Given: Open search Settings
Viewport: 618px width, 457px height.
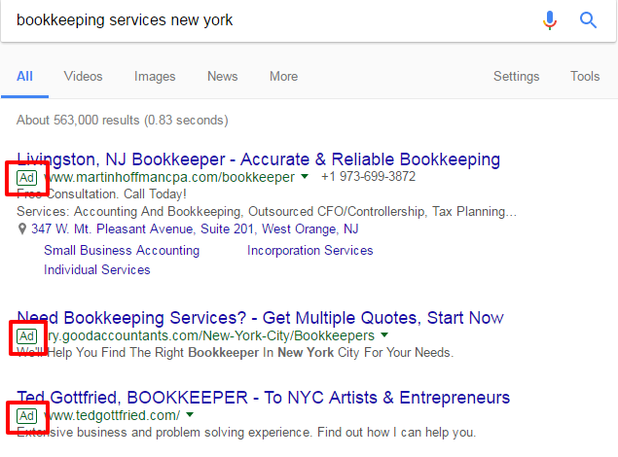Looking at the screenshot, I should pos(517,77).
